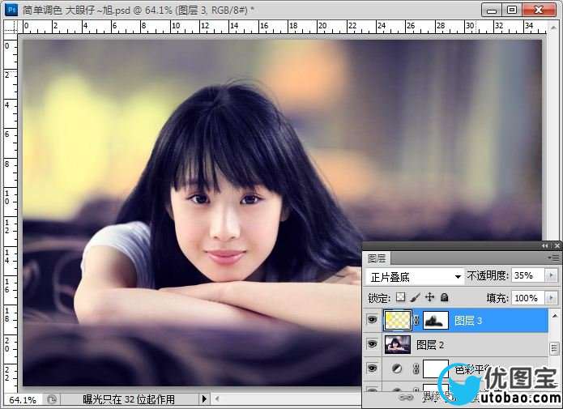
Task: Click status text 曝光只在 32 位起作用
Action: [129, 399]
